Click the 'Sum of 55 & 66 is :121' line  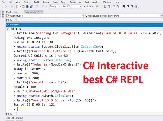[x=34, y=104]
